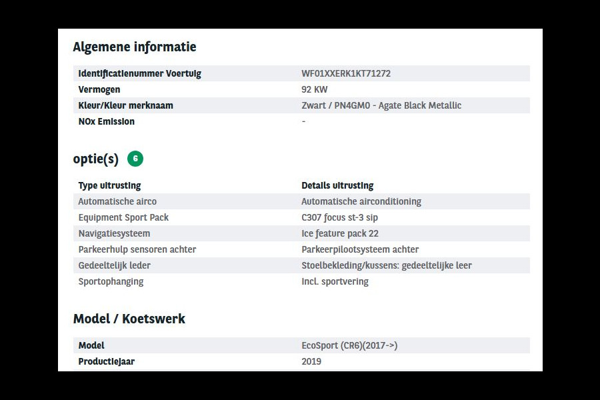Select the Automatische airco row

click(117, 201)
